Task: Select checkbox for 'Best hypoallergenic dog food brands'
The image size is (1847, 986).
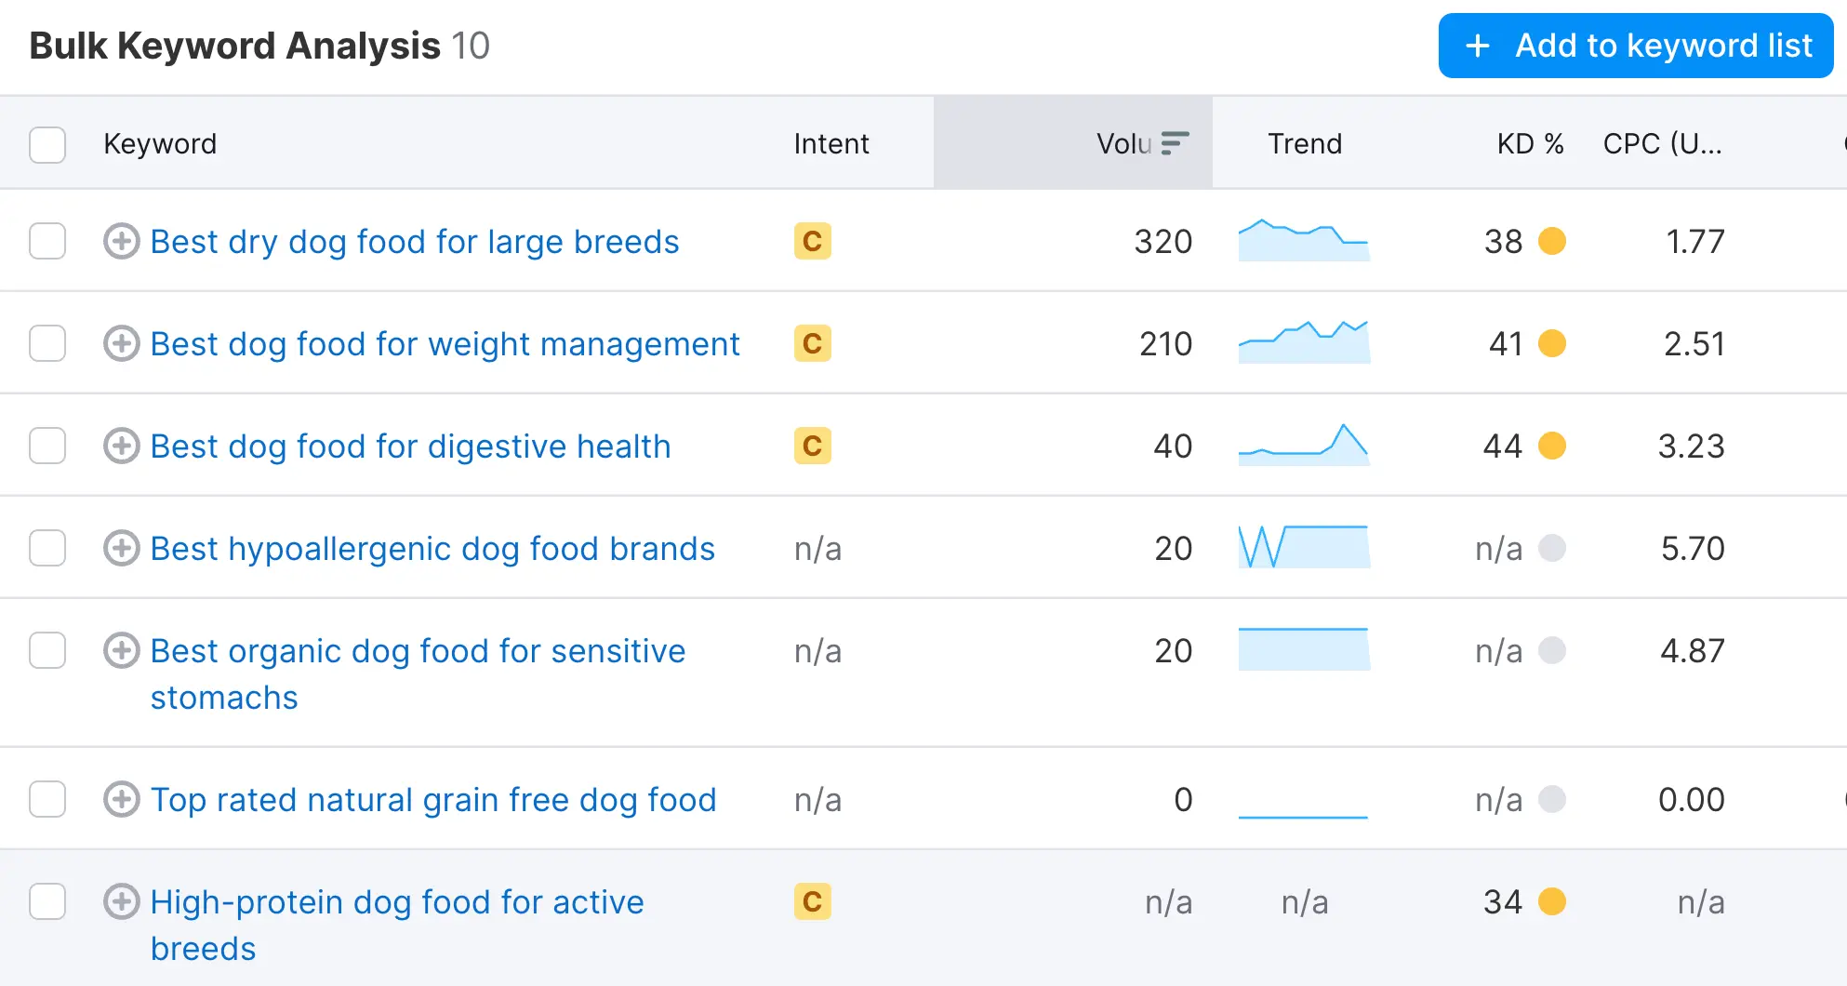Action: [x=47, y=548]
